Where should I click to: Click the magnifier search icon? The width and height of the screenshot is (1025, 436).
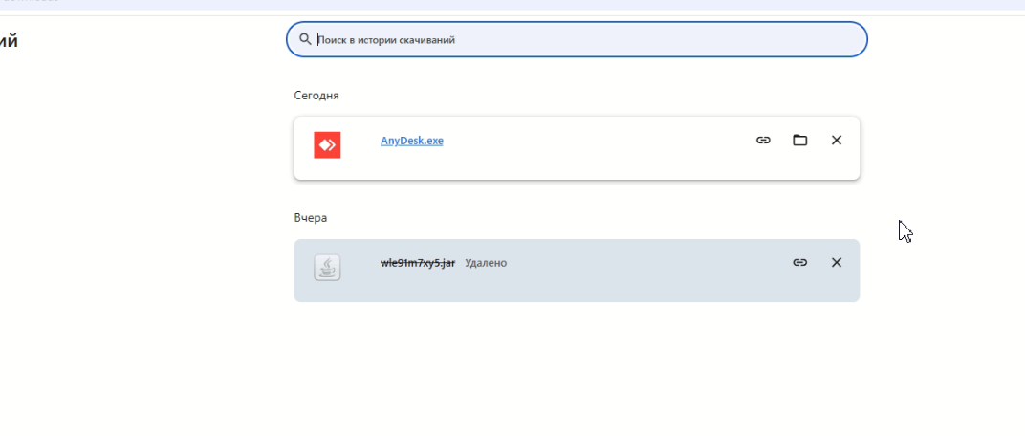click(x=305, y=39)
